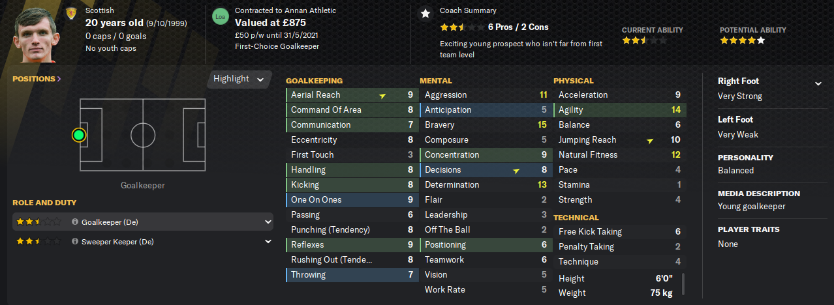
Task: Open the POSITIONS section link
Action: point(37,79)
